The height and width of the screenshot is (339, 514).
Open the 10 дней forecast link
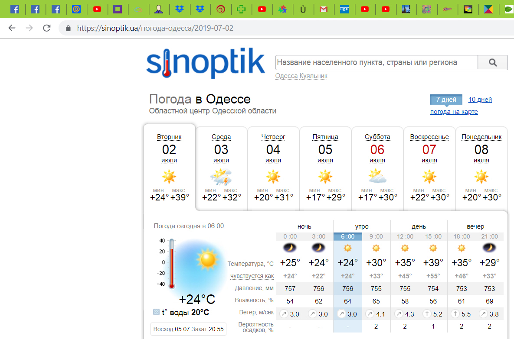[x=480, y=100]
